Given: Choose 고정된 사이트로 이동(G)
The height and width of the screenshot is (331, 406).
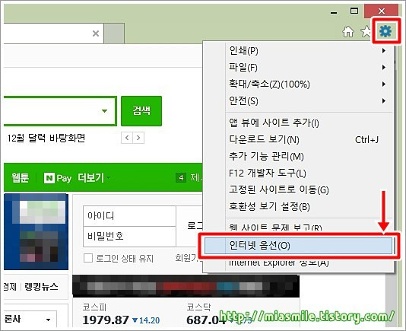Looking at the screenshot, I should [298, 189].
